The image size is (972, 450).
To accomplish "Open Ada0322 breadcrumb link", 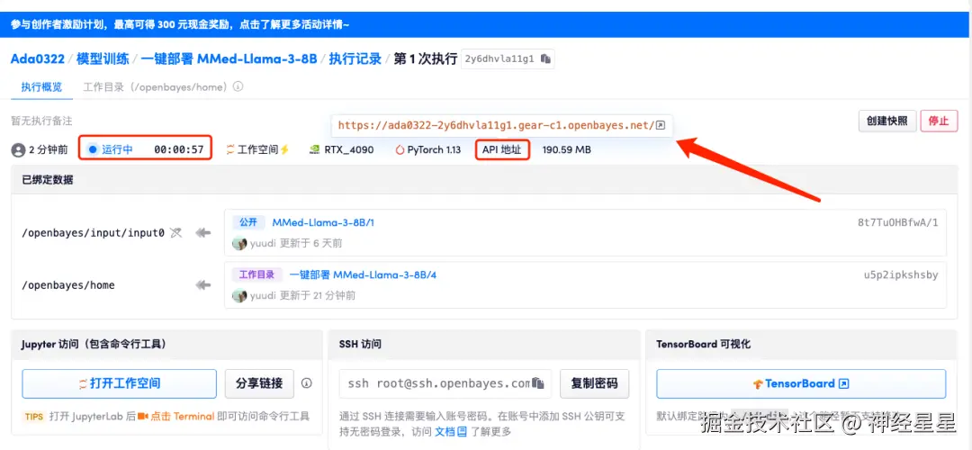I will click(38, 58).
